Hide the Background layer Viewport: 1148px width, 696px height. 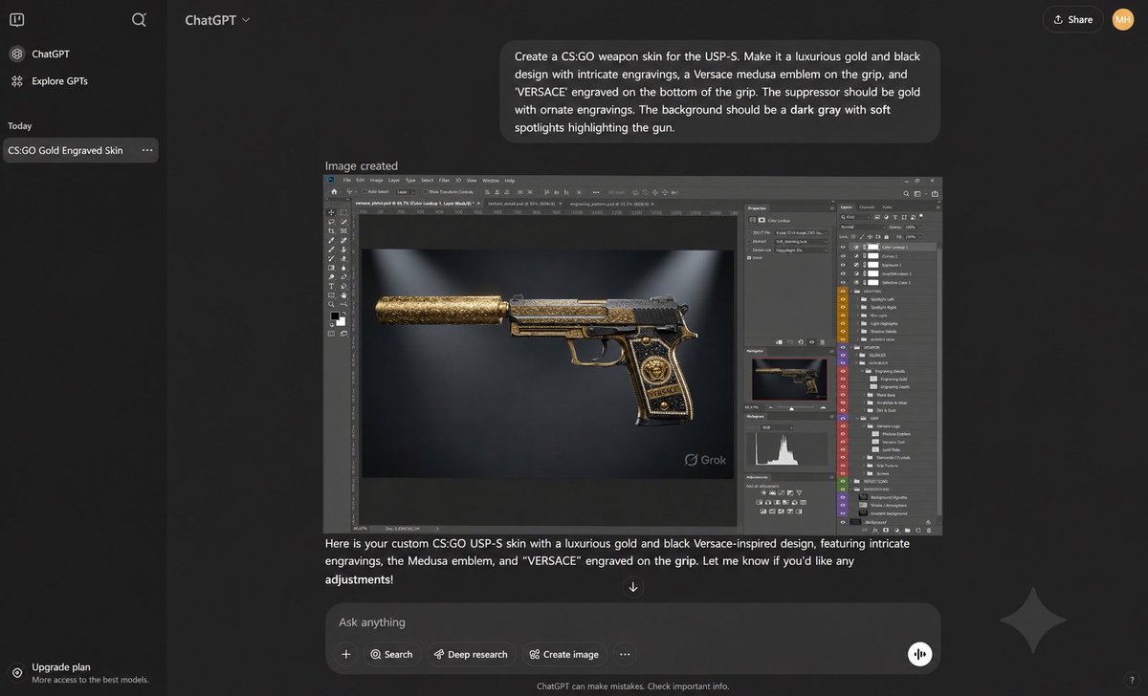(x=843, y=522)
